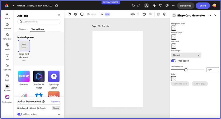Pick the gridlines Color swatch
The height and width of the screenshot is (119, 221).
click(174, 79)
